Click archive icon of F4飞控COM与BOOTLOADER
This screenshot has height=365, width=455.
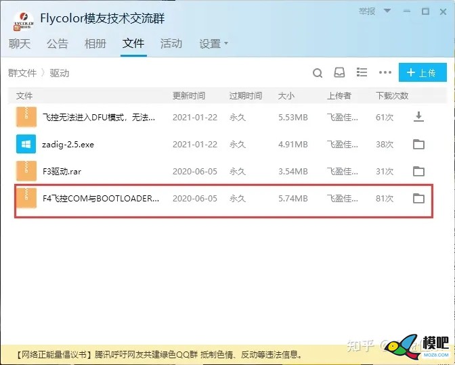point(26,198)
